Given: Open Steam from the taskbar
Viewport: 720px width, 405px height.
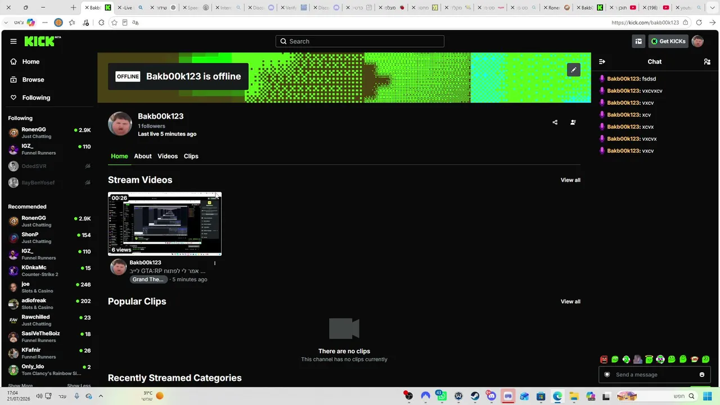Looking at the screenshot, I should click(475, 396).
